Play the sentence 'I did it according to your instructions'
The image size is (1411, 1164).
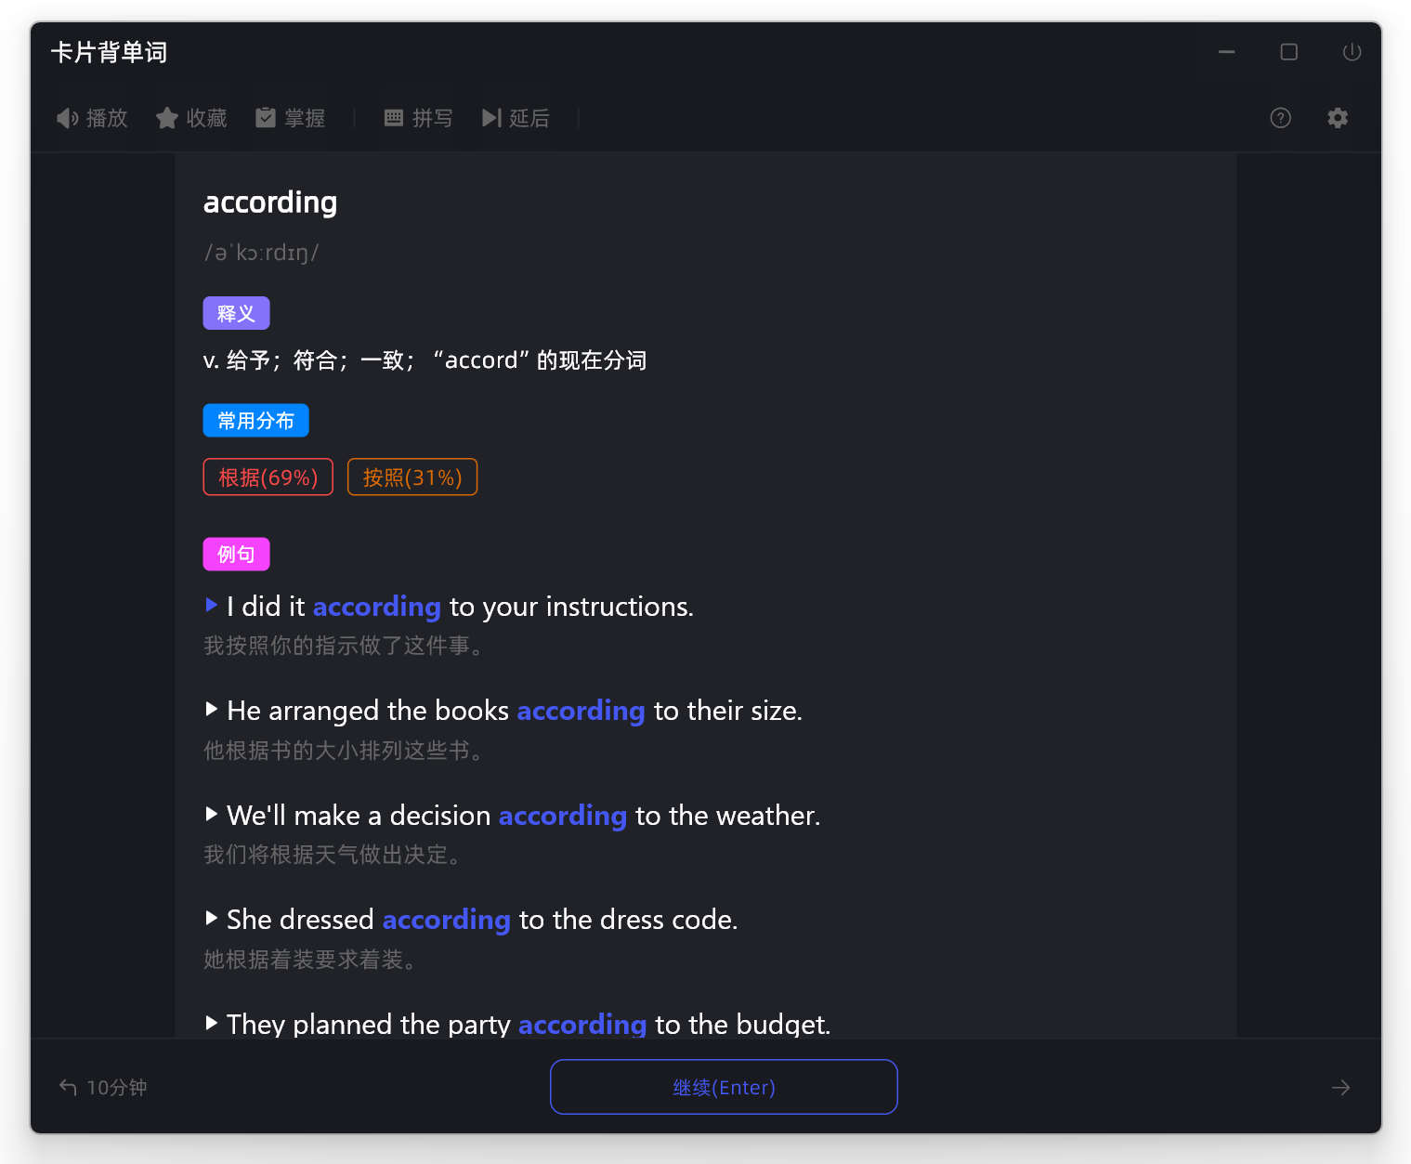(x=212, y=606)
